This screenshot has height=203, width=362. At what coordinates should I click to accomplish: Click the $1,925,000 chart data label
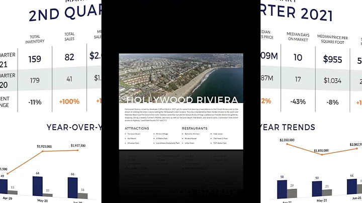[x=44, y=147]
